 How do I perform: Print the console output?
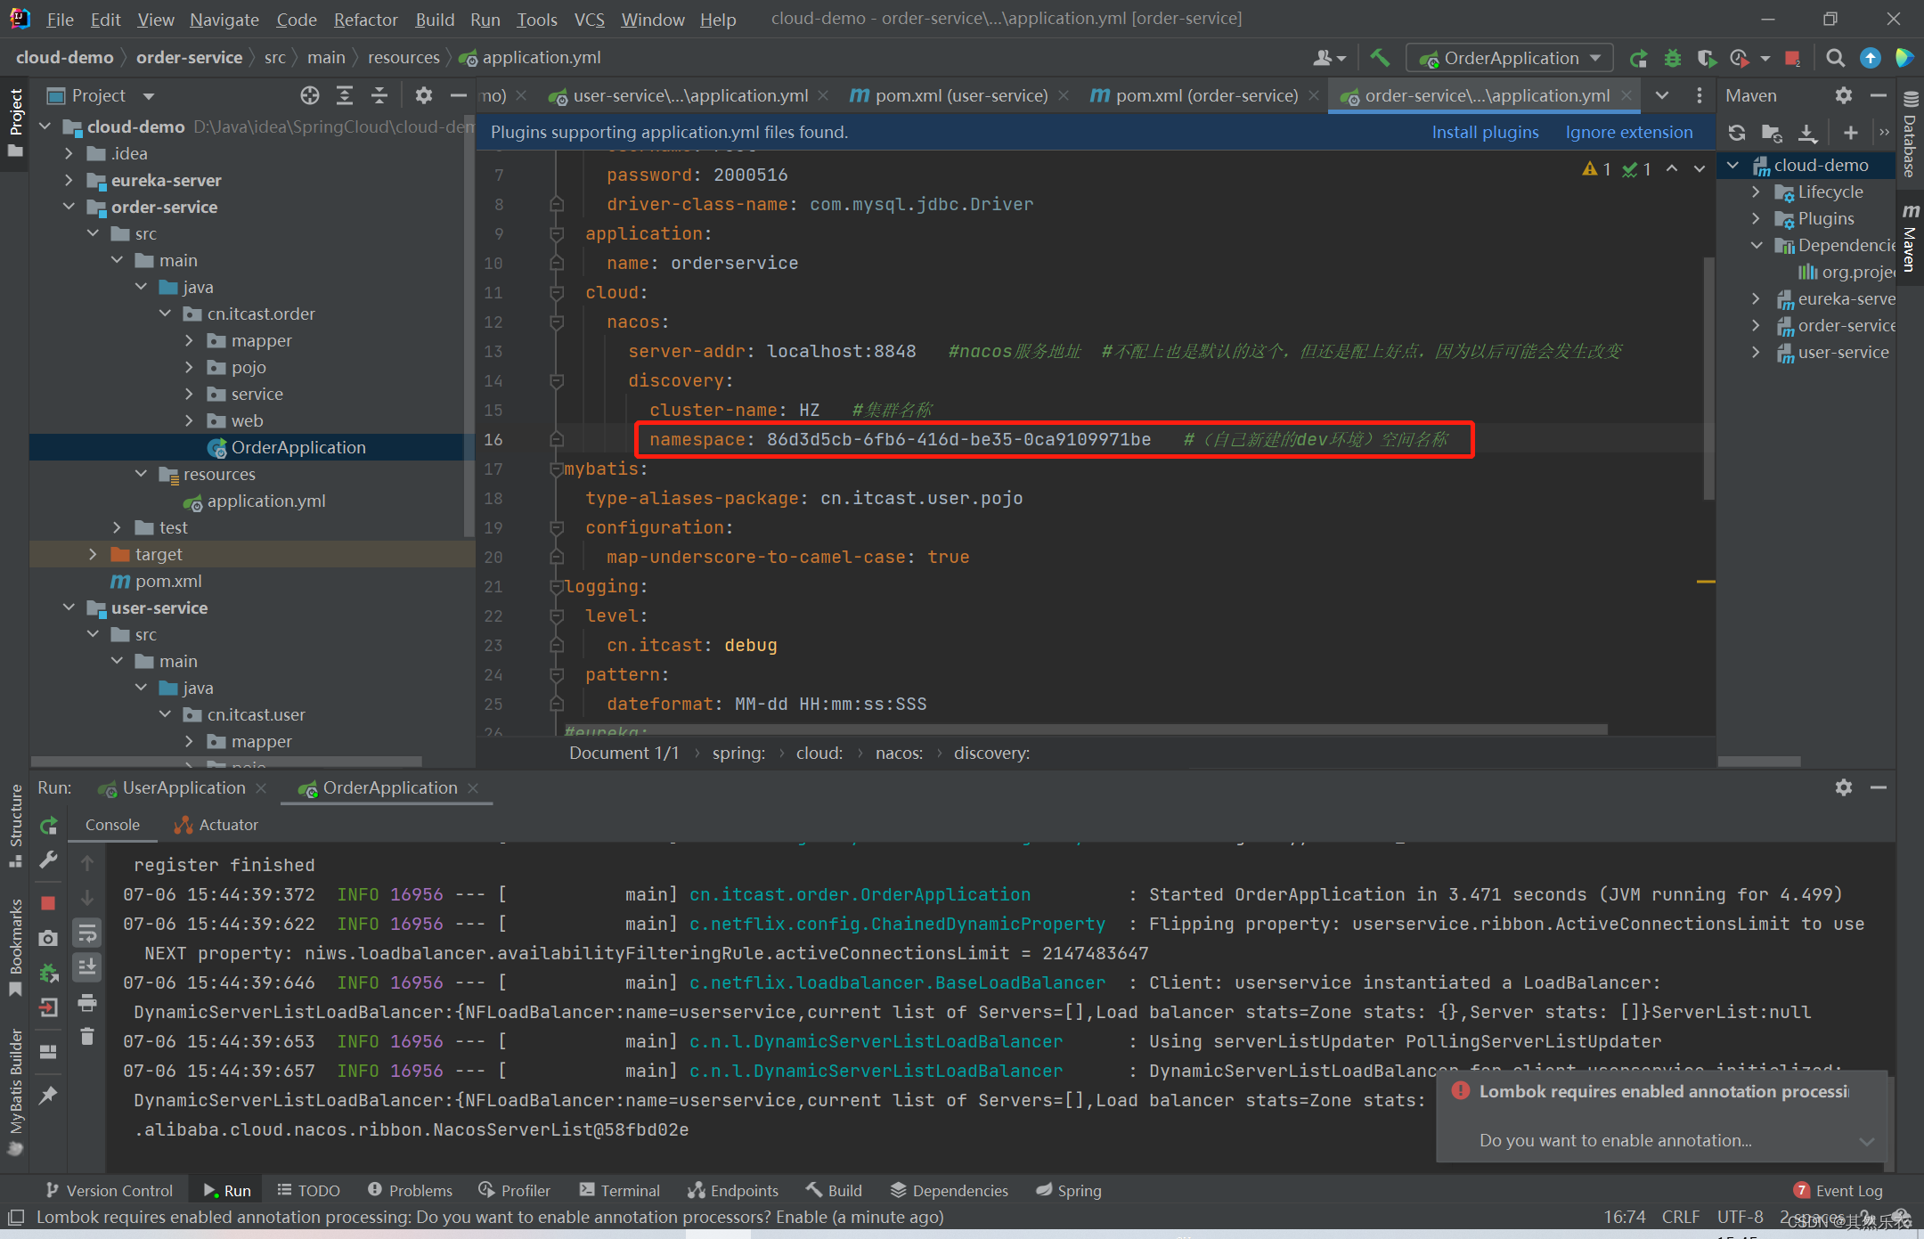[87, 1003]
